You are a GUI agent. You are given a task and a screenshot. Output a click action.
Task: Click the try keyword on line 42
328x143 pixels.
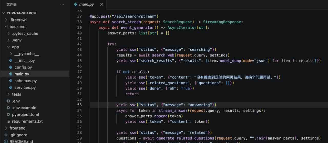pyautogui.click(x=111, y=44)
